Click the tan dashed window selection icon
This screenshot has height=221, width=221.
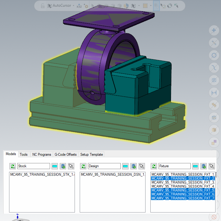(x=145, y=6)
